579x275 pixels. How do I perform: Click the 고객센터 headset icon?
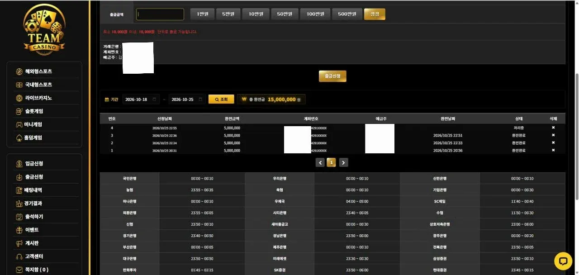tap(19, 256)
